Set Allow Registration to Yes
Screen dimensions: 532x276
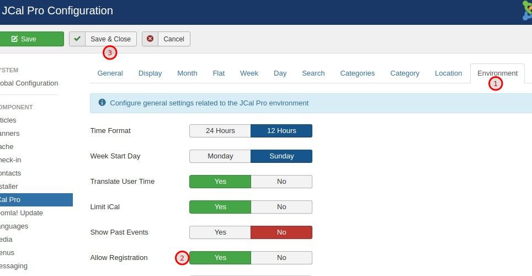point(220,258)
